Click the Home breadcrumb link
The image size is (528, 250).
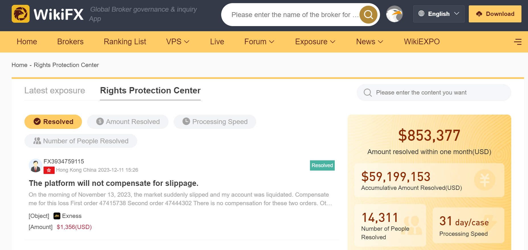[19, 65]
